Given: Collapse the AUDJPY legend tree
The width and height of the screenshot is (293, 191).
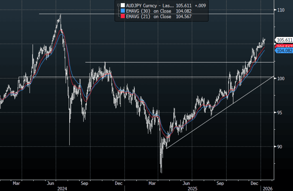Looking at the screenshot, I should pyautogui.click(x=118, y=5).
